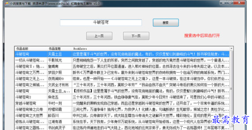The width and height of the screenshot is (252, 130).
Task: Maximize the novel search window
Action: click(230, 3)
